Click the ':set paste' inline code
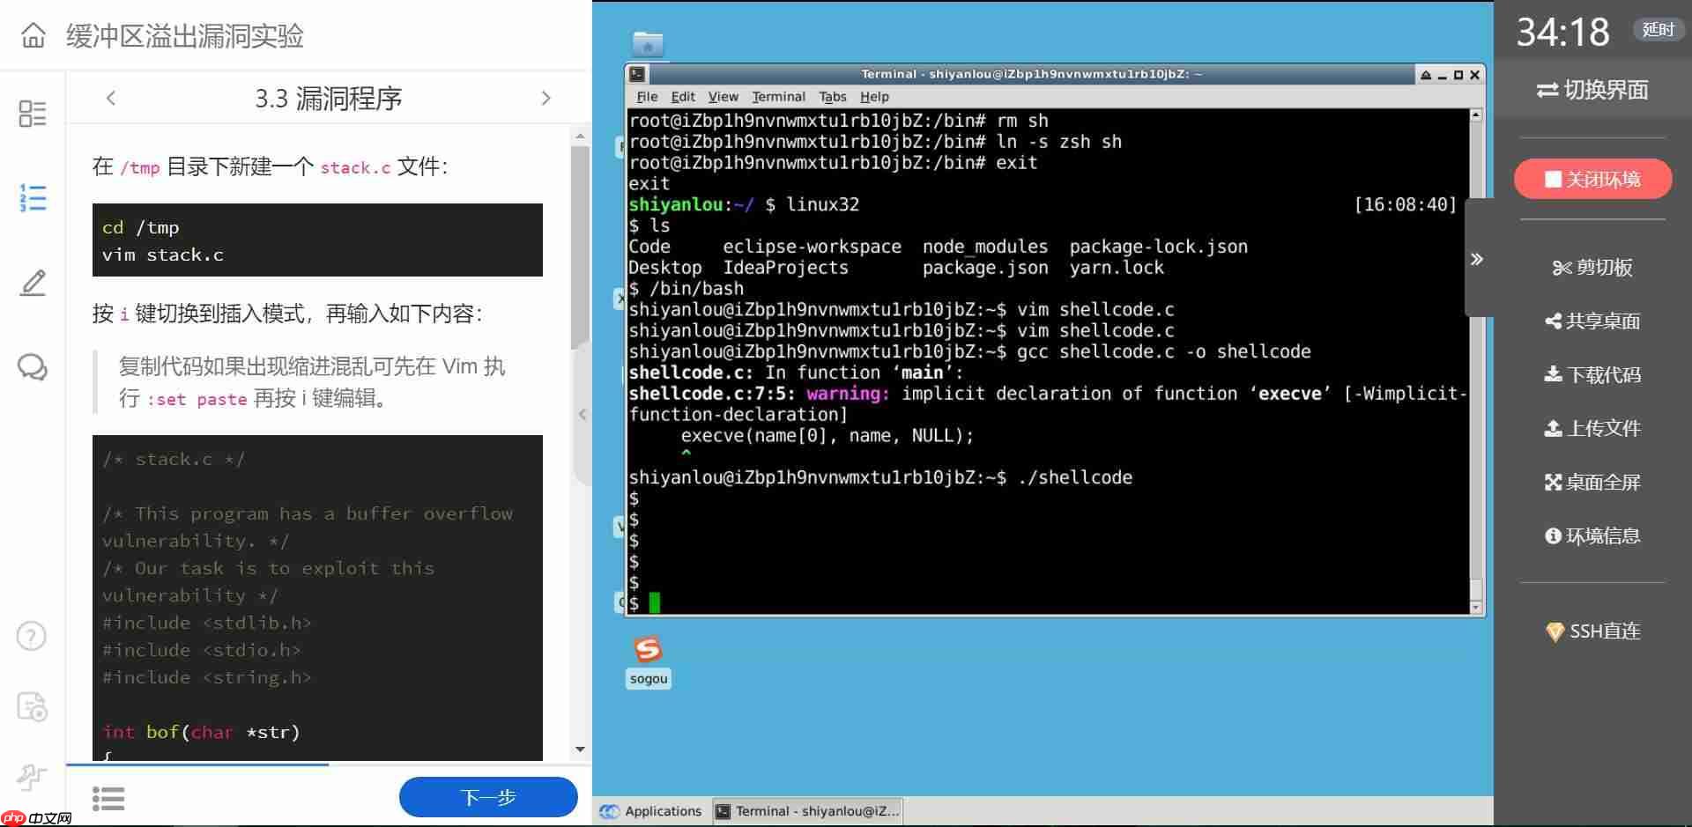 tap(197, 399)
